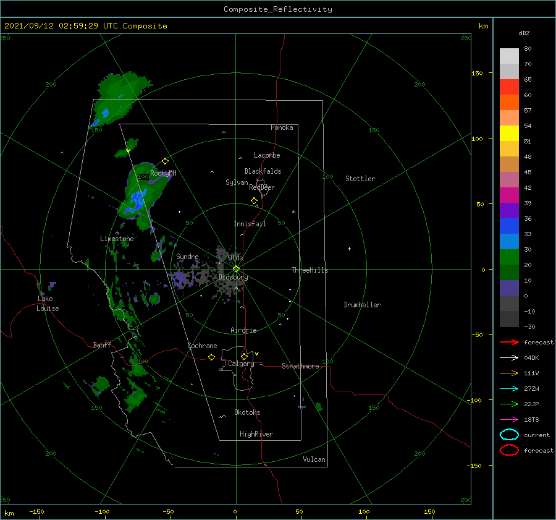Click the Didsbury label
Image resolution: width=556 pixels, height=520 pixels.
(x=233, y=277)
